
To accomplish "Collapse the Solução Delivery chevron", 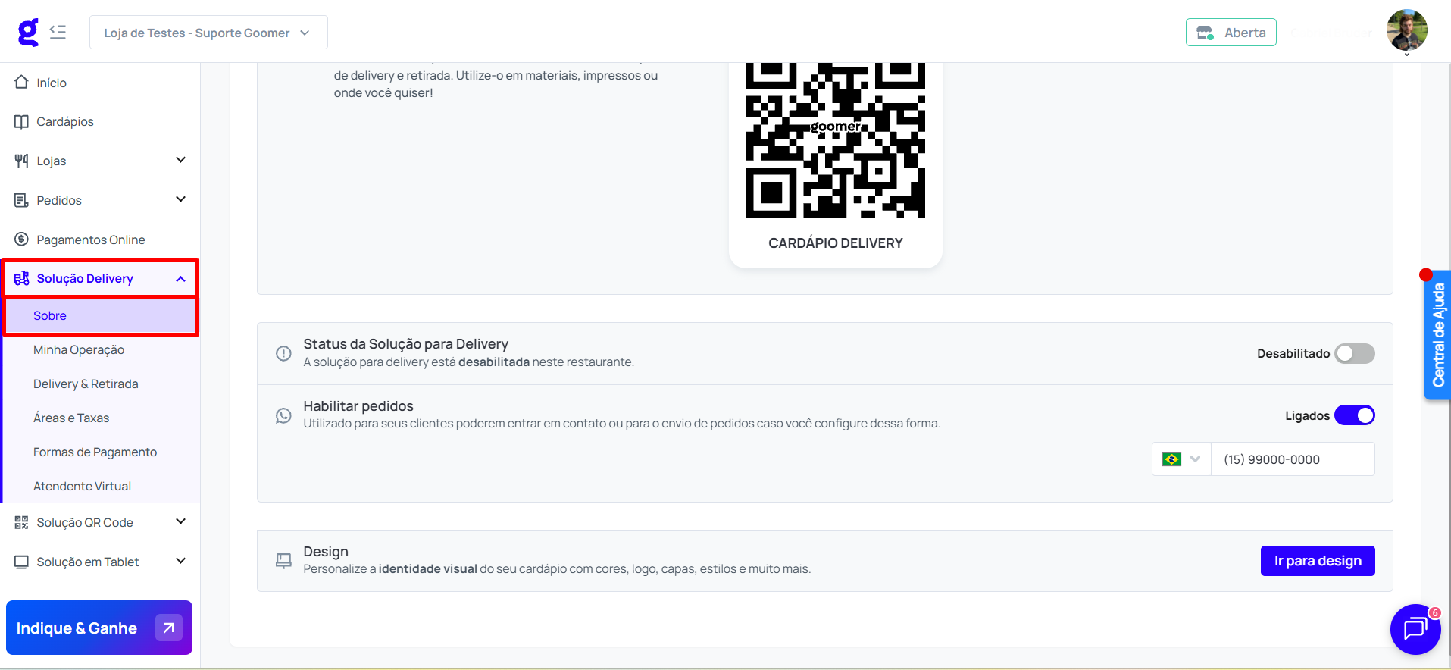I will [180, 279].
